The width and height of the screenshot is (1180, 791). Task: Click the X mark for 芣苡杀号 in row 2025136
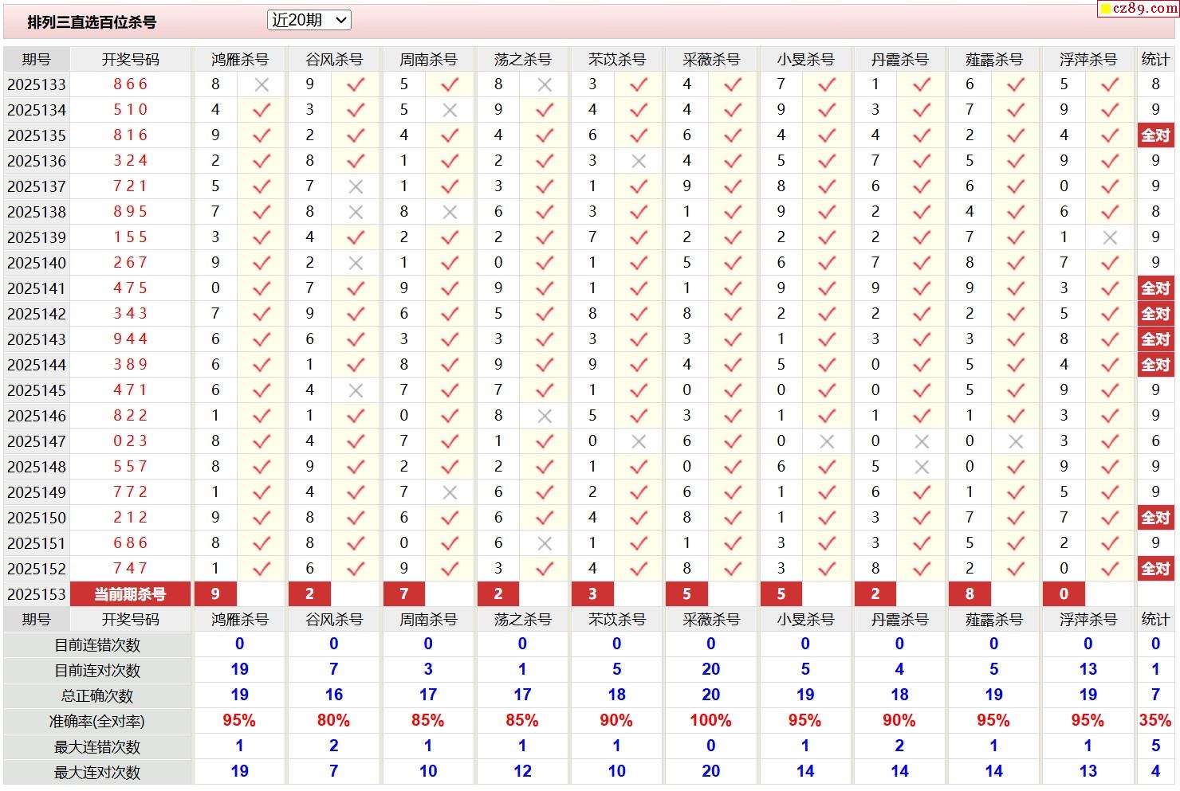(x=639, y=161)
